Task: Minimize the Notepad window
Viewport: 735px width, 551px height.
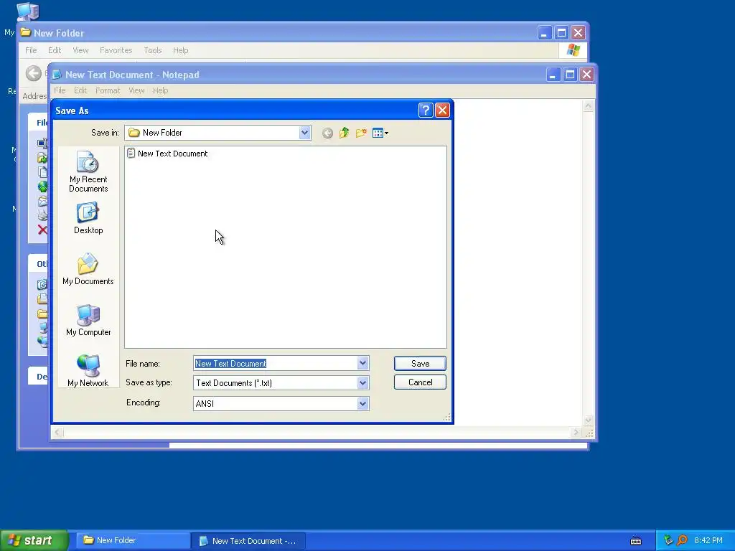Action: pyautogui.click(x=553, y=75)
